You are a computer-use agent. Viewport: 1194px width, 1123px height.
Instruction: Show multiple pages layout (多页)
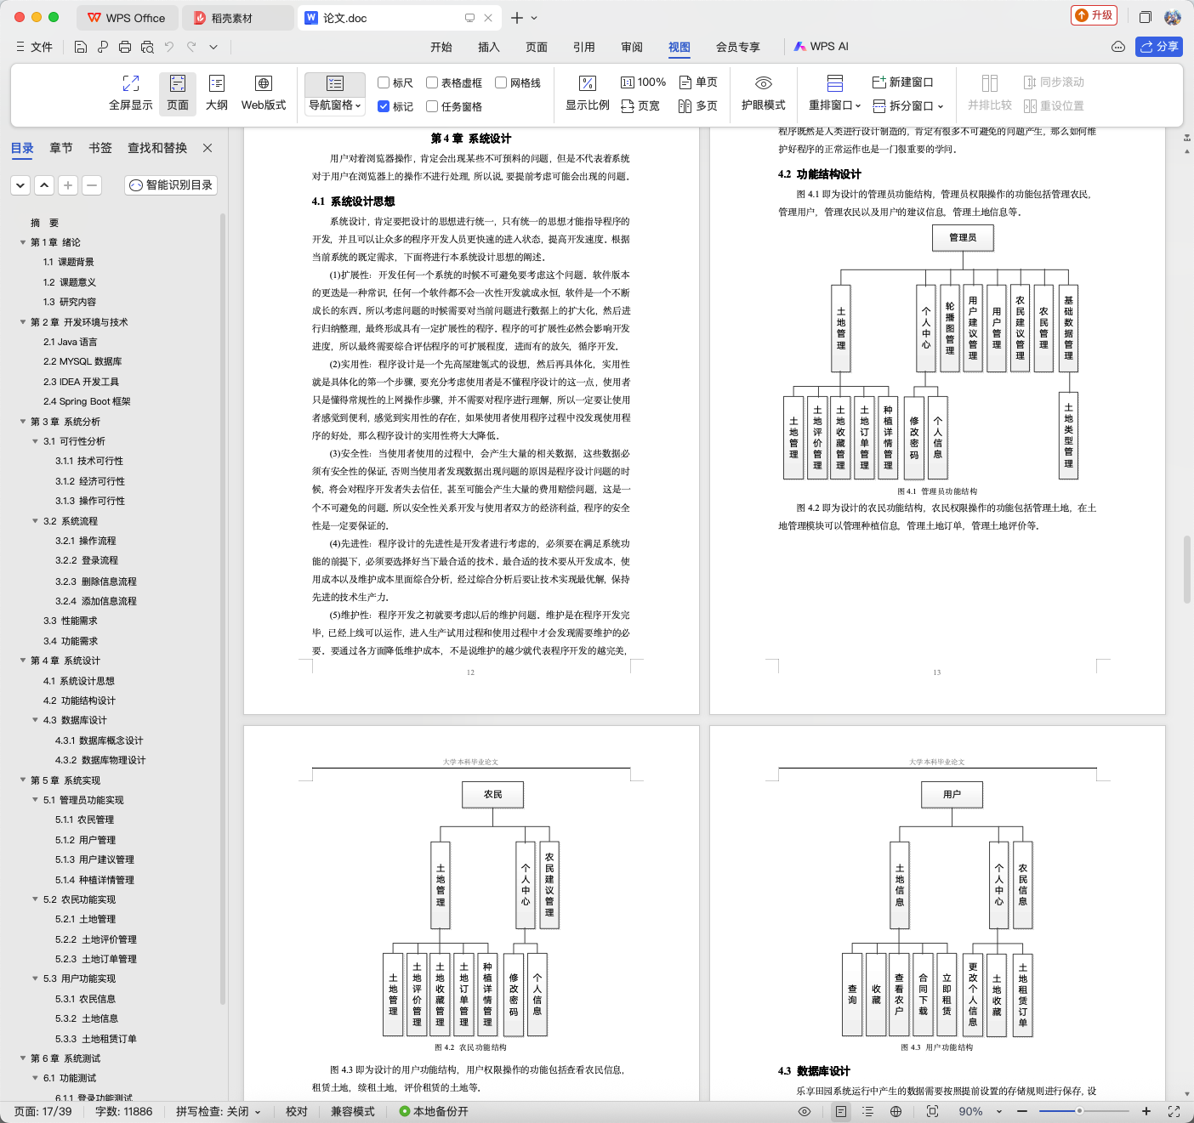[x=698, y=106]
